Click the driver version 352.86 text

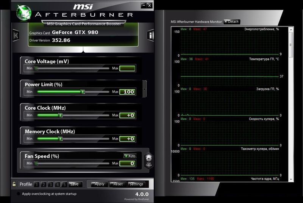coord(61,41)
